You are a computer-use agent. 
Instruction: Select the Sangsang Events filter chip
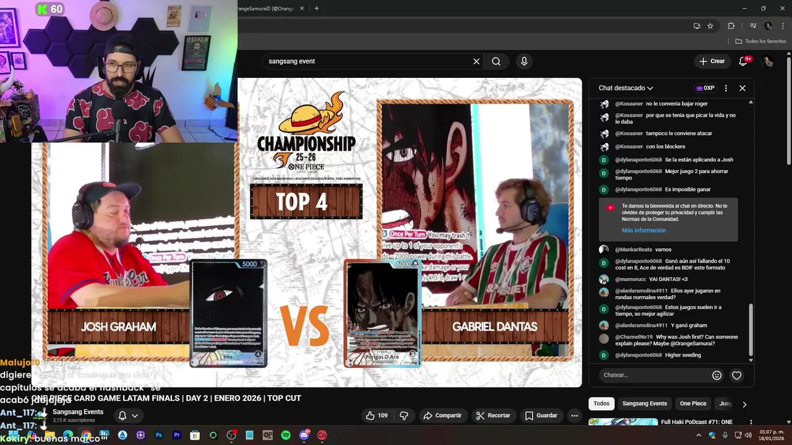click(644, 404)
